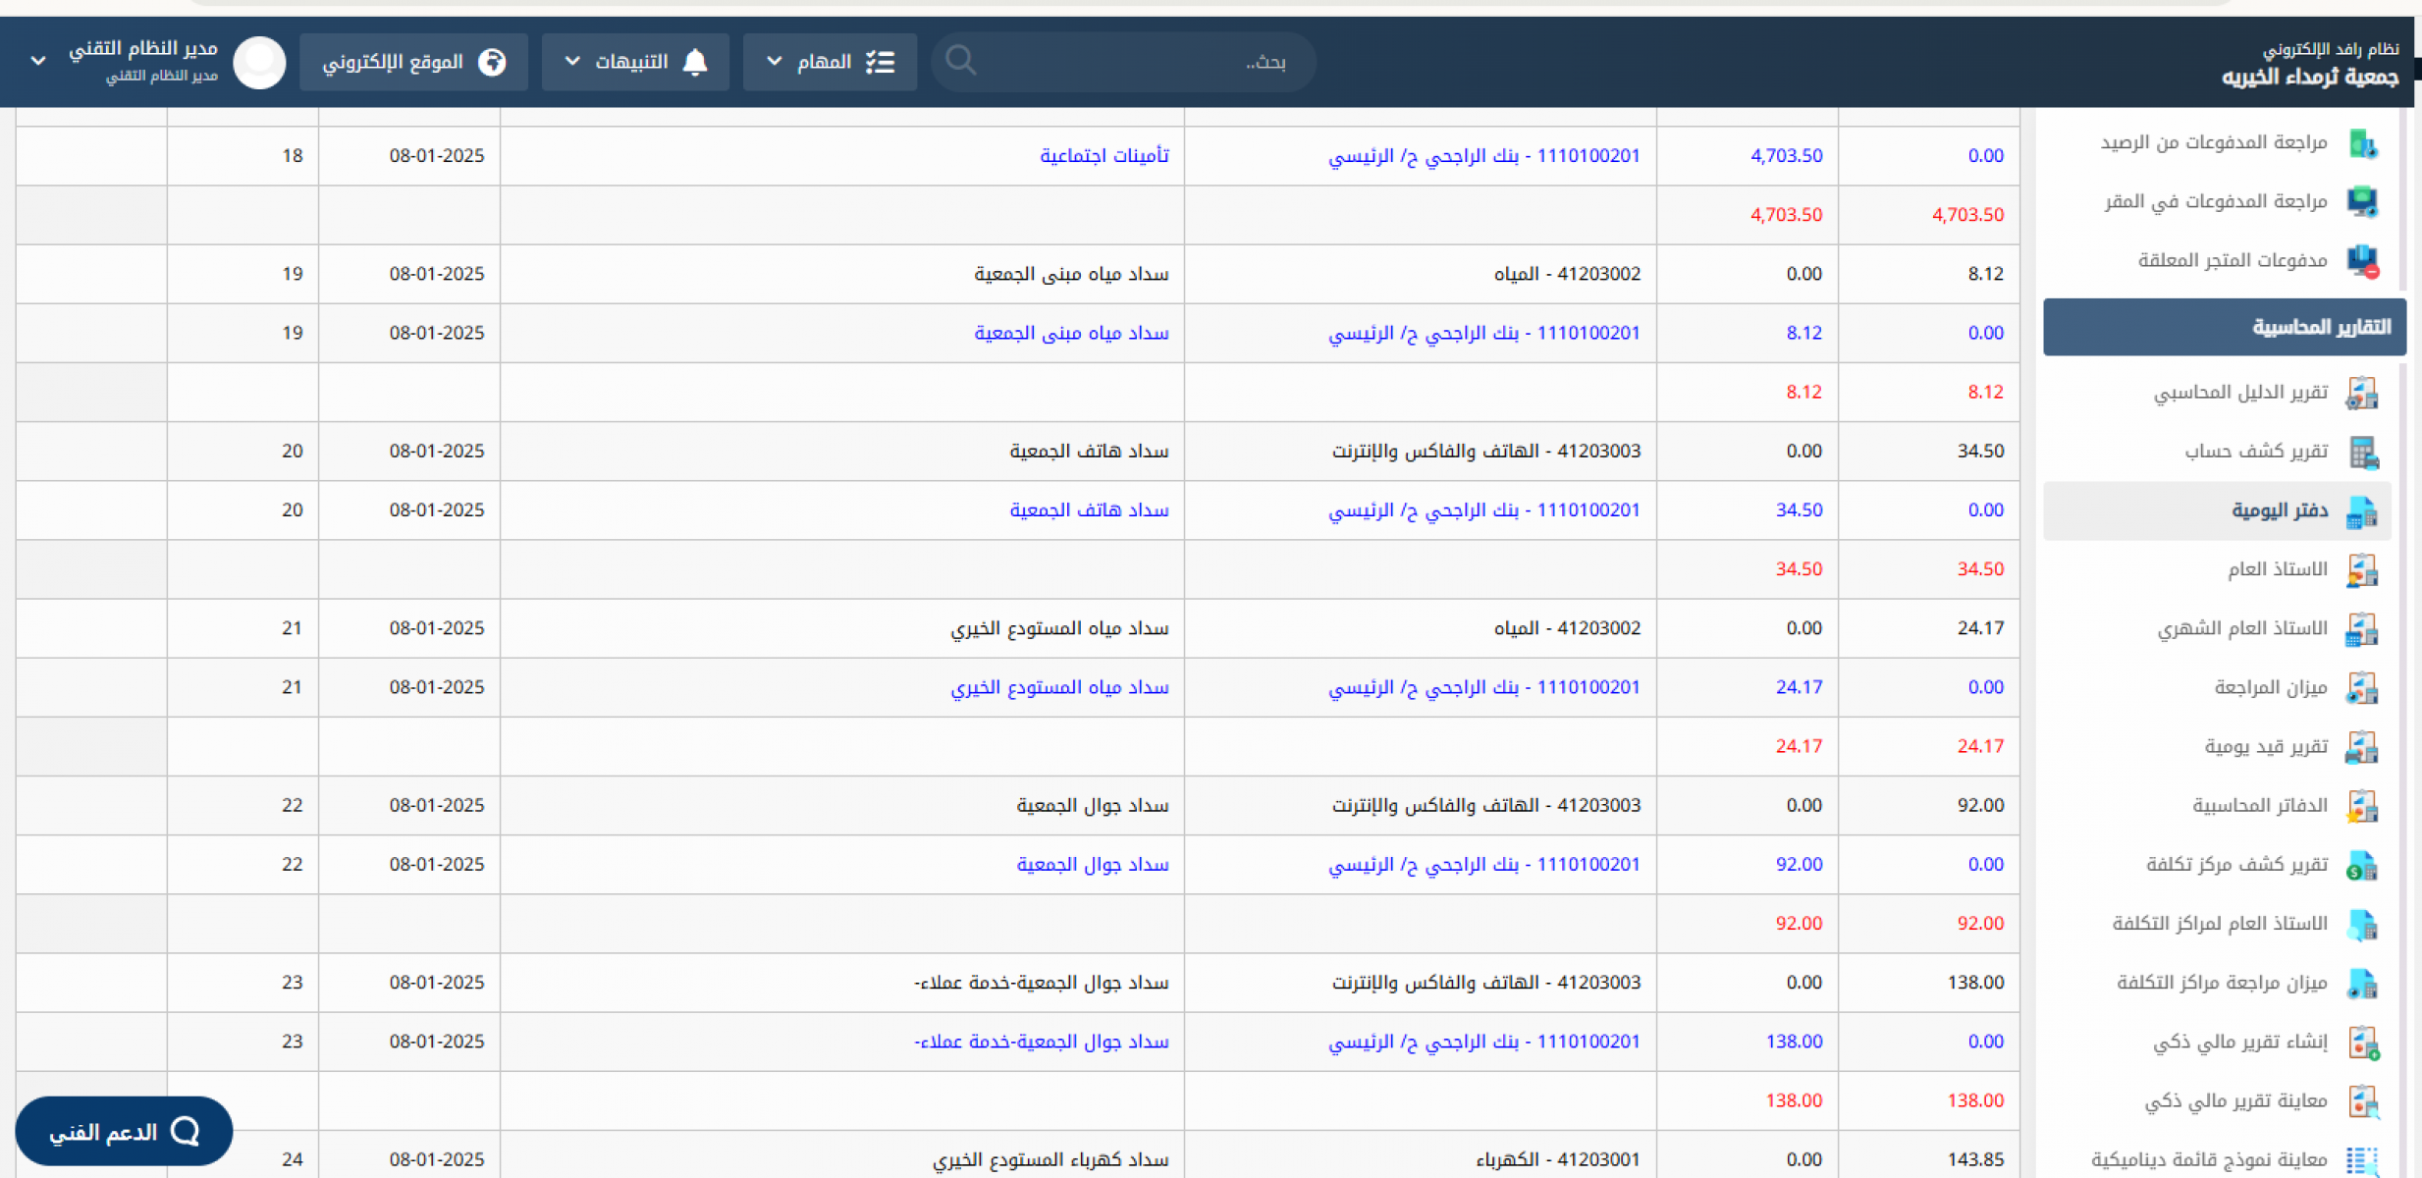The width and height of the screenshot is (2422, 1178).
Task: Open تقرير كشف حساب menu item
Action: coord(2255,452)
